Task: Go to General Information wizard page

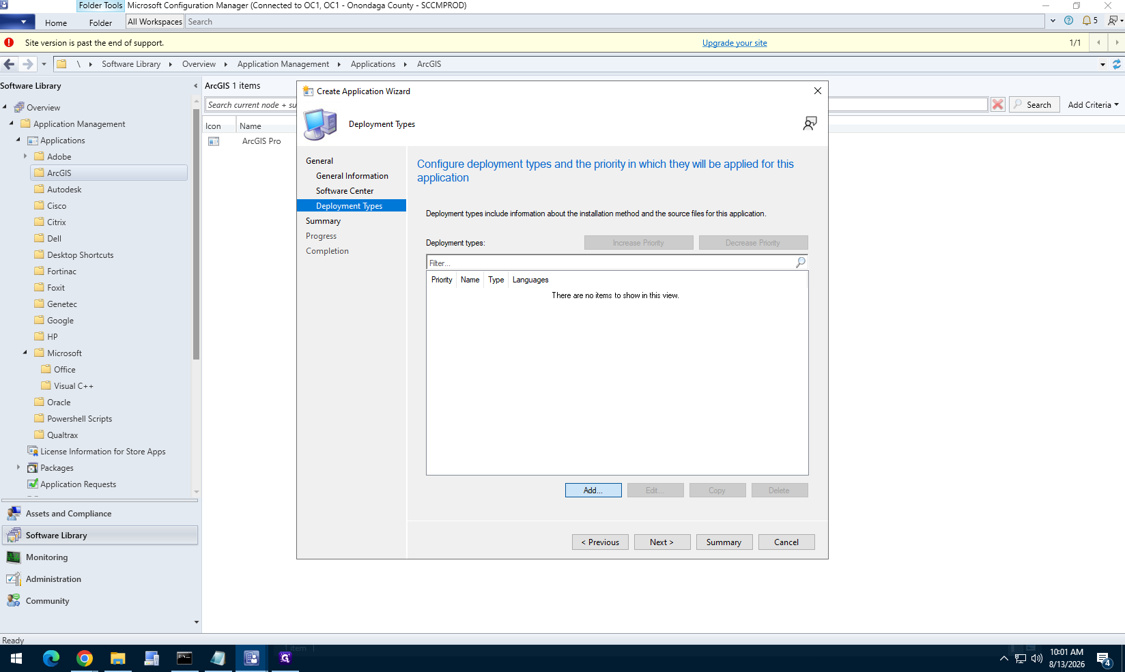Action: pos(352,176)
